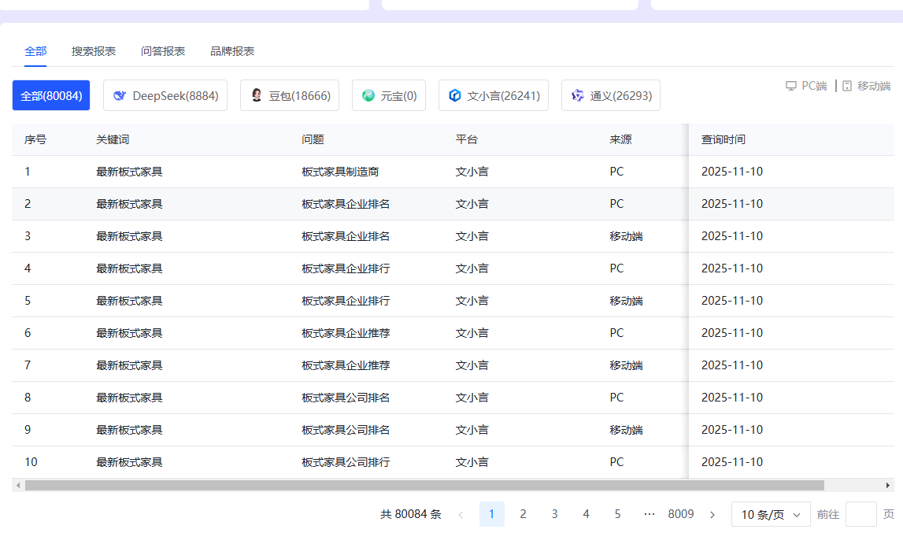
Task: Click the 前往 page jump input field
Action: pyautogui.click(x=860, y=514)
